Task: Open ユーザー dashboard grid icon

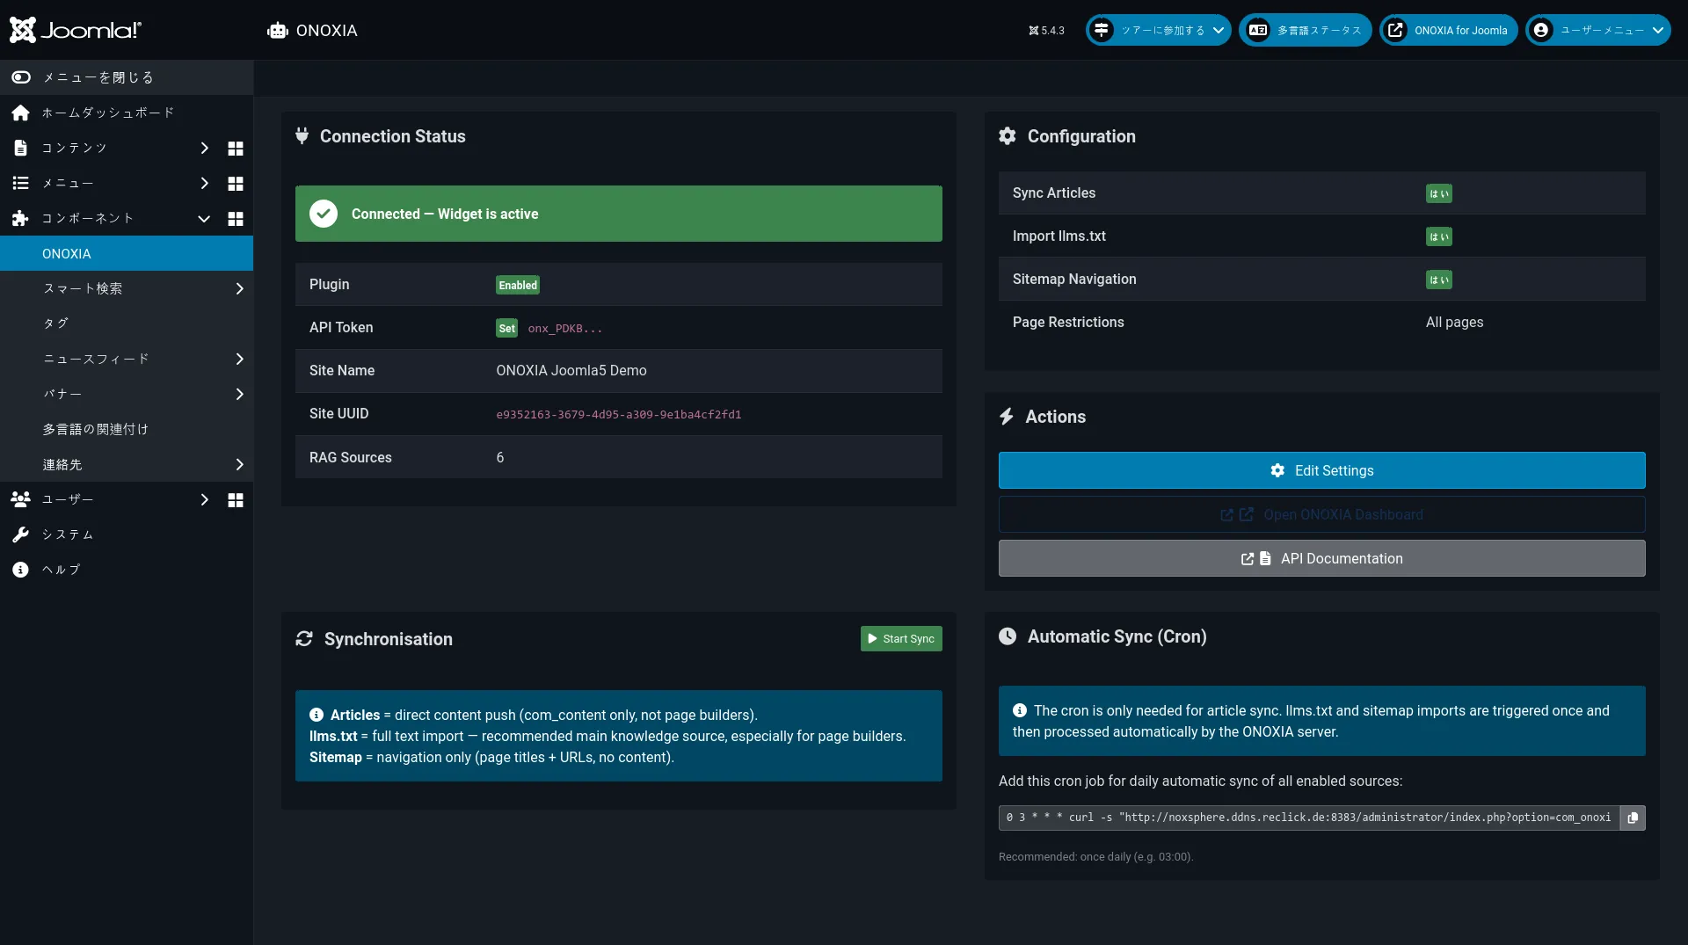Action: pyautogui.click(x=236, y=500)
